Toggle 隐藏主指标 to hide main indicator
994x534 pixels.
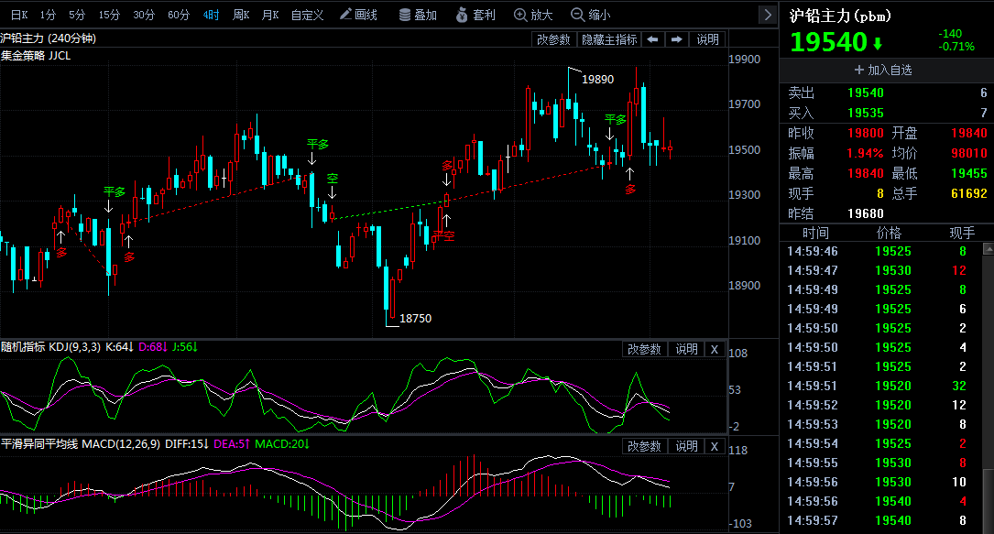tap(609, 39)
